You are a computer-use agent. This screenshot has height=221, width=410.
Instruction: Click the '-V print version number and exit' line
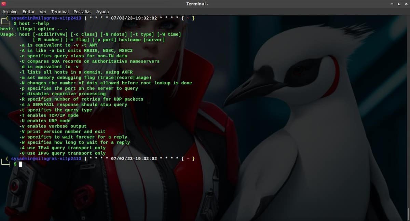point(63,132)
